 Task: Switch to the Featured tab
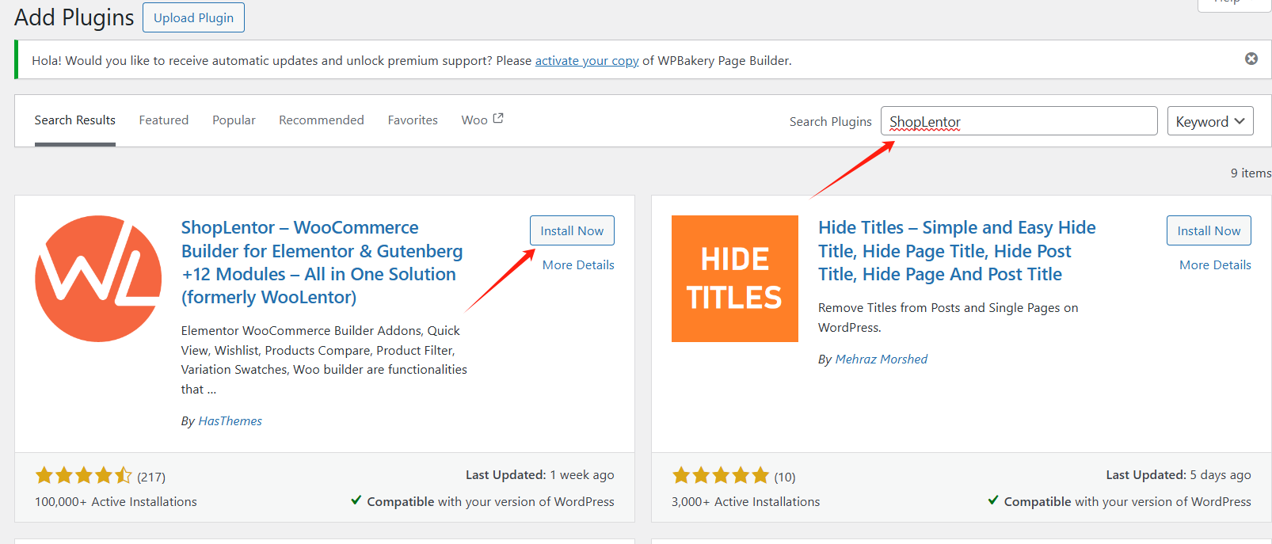pos(164,120)
